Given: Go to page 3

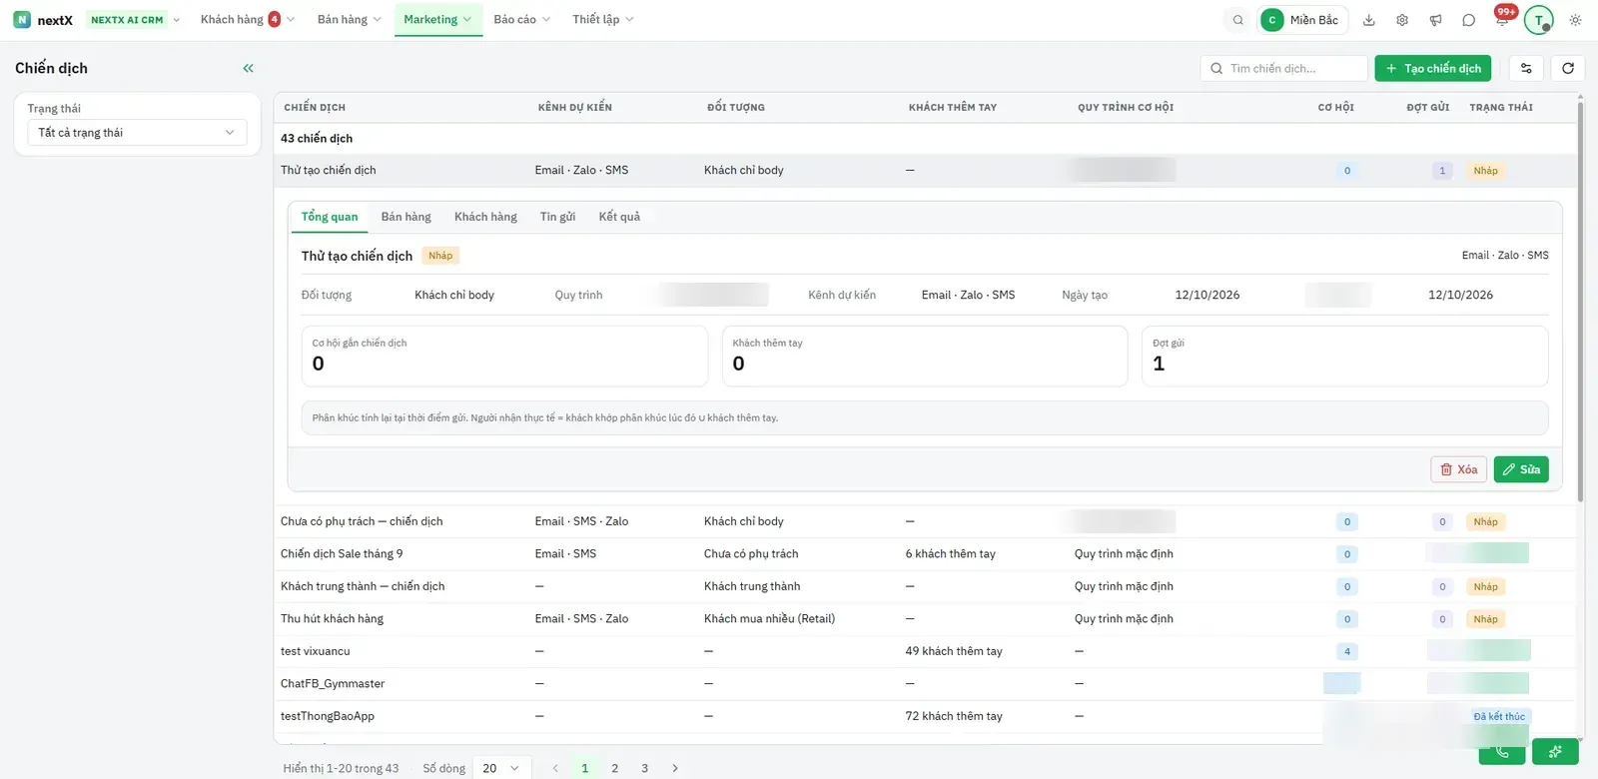Looking at the screenshot, I should pyautogui.click(x=644, y=768).
